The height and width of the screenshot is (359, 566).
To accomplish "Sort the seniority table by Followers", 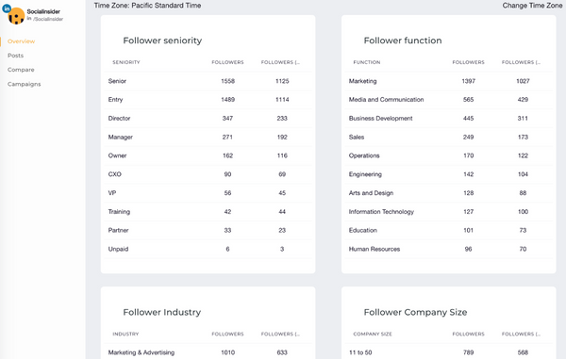I will click(227, 62).
